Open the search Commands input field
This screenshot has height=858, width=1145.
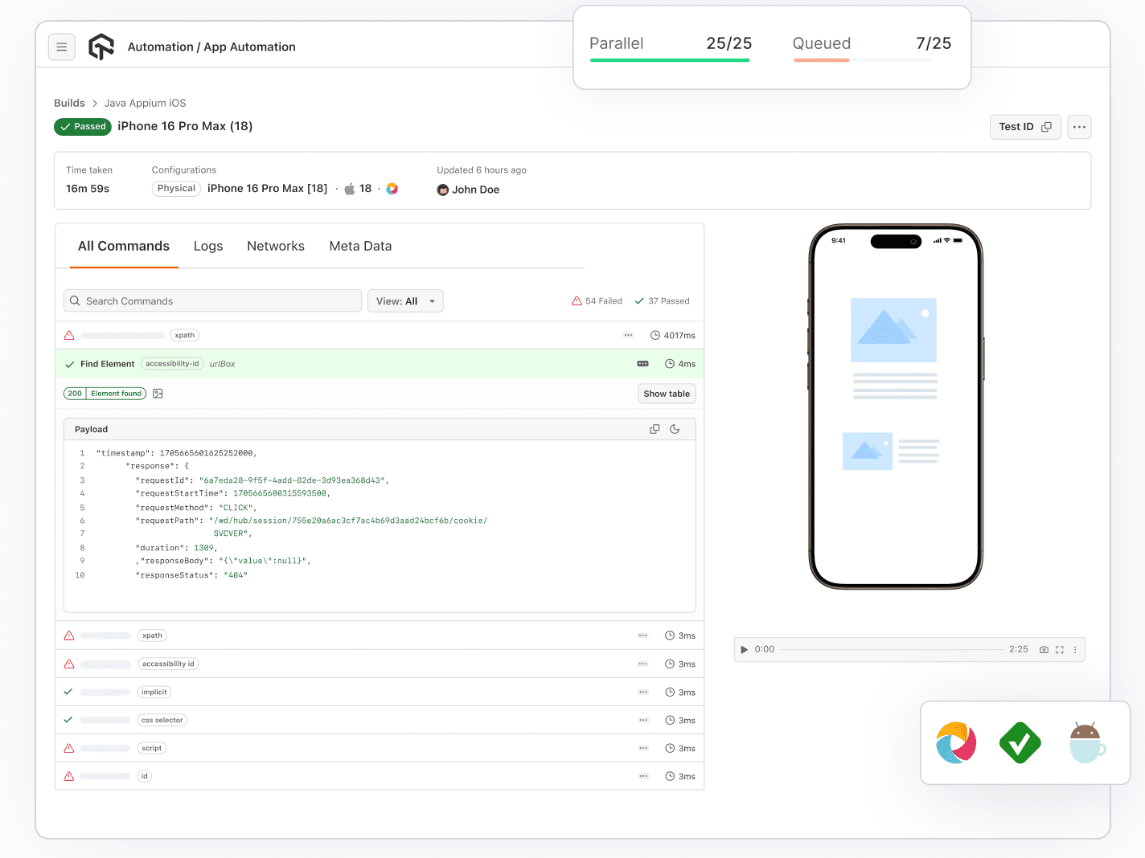(211, 300)
